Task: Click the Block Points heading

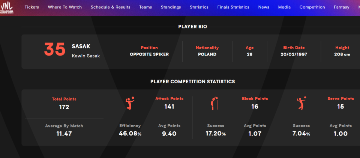Action: click(x=255, y=99)
